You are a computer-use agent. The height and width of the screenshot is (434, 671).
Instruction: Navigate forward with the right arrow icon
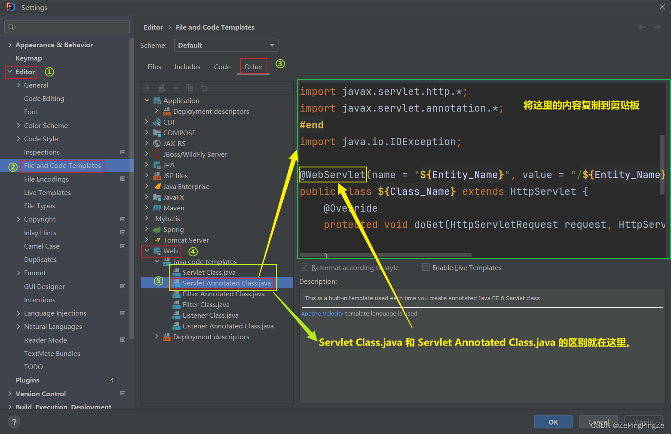click(657, 27)
